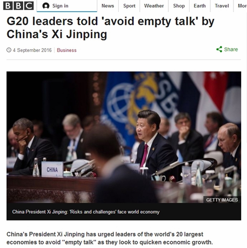Click the green Share icon

coord(219,49)
